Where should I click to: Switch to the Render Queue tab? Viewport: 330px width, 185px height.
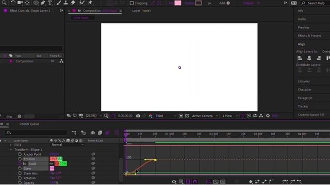29,124
